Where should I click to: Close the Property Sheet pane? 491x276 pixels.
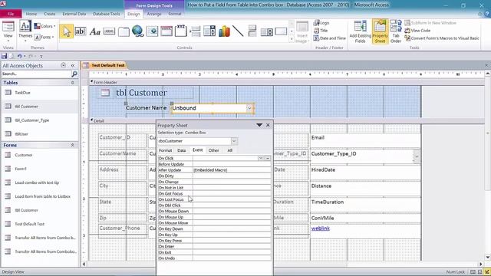click(268, 125)
